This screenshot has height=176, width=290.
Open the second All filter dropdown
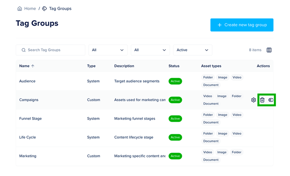coord(150,50)
